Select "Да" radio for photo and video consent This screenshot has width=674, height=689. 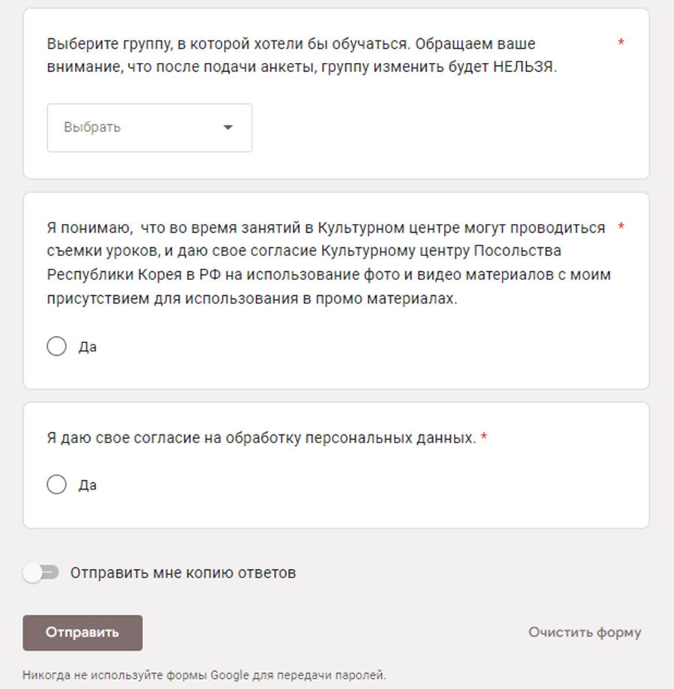(x=57, y=347)
